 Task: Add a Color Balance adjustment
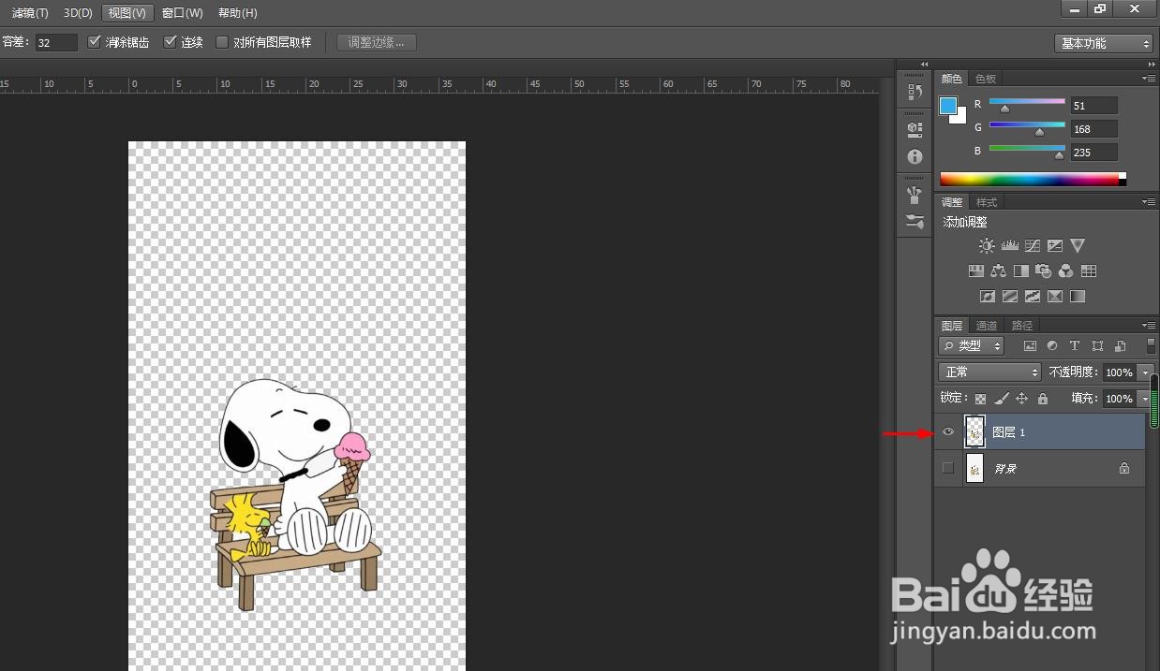pos(998,271)
